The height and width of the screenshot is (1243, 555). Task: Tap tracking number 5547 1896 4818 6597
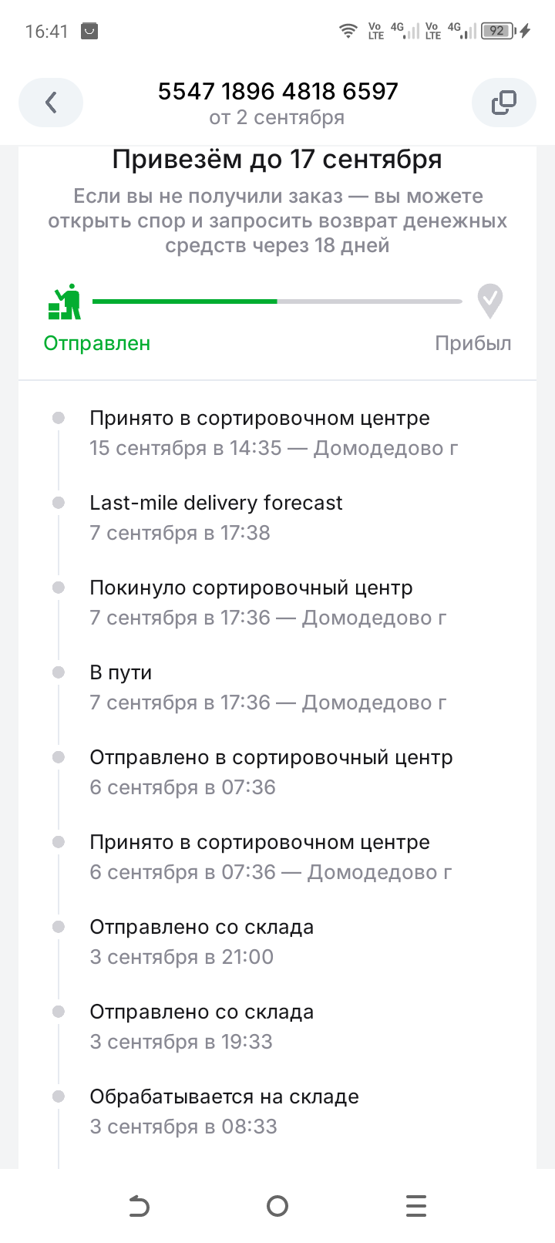(x=277, y=92)
